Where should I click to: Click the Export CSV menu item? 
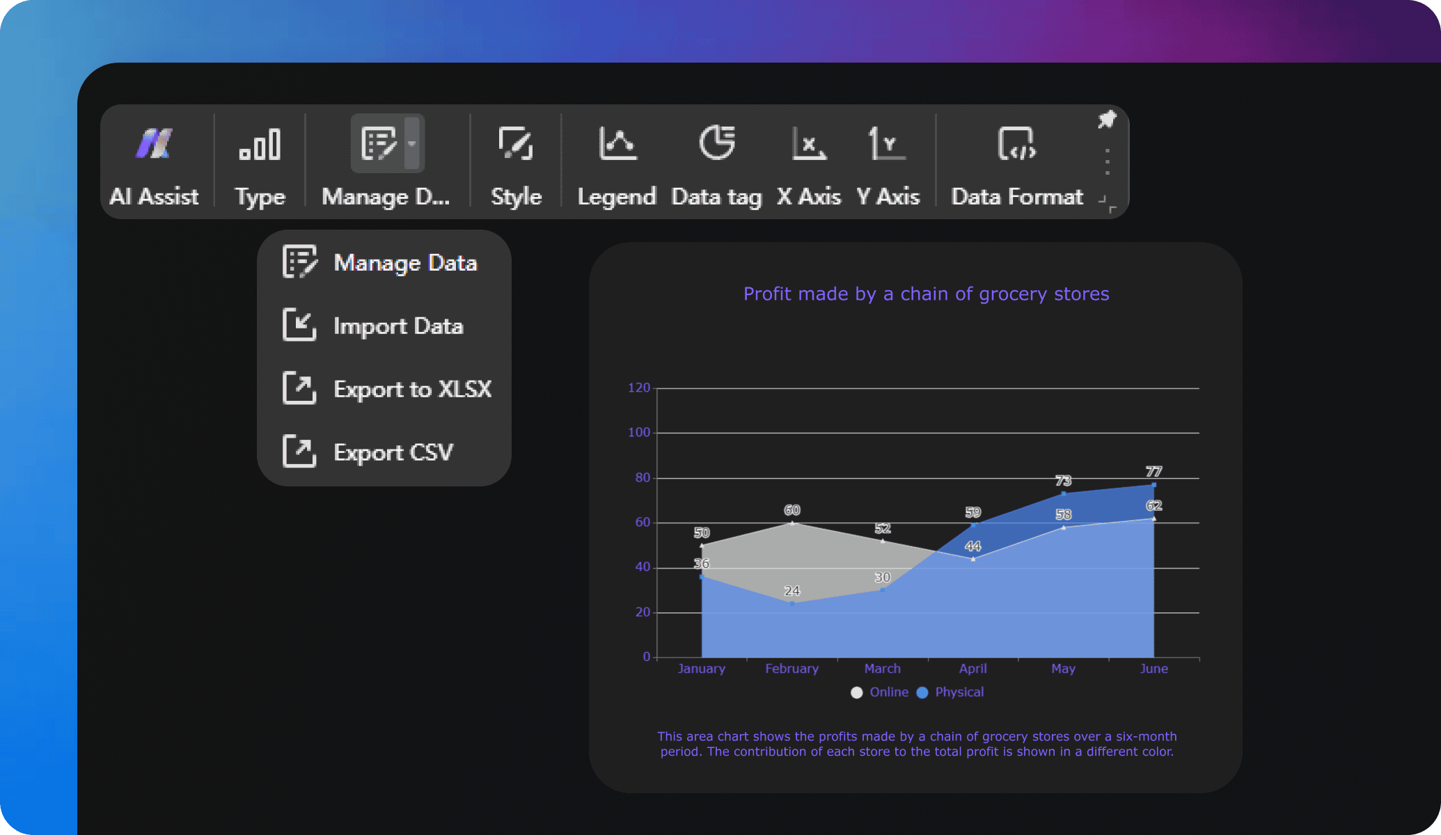391,453
